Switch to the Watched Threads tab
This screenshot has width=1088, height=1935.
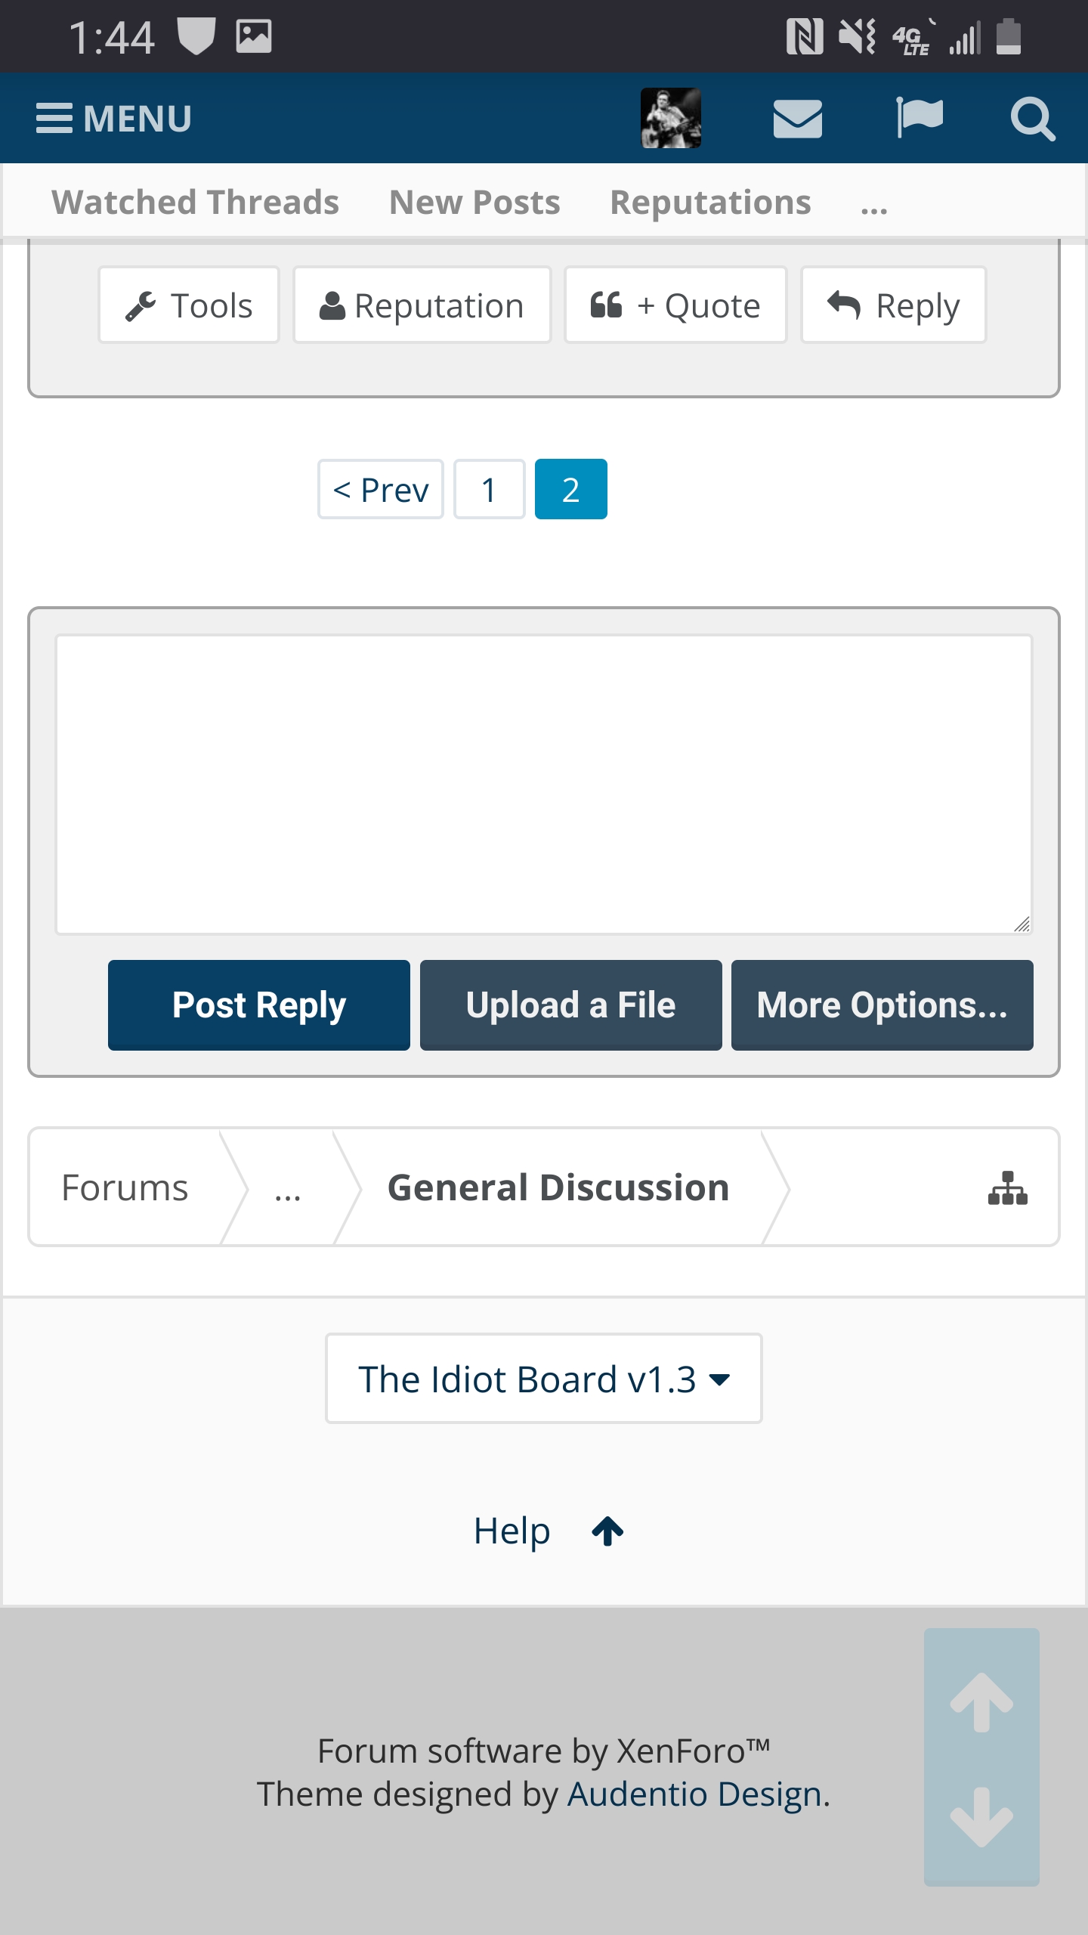[x=195, y=203]
